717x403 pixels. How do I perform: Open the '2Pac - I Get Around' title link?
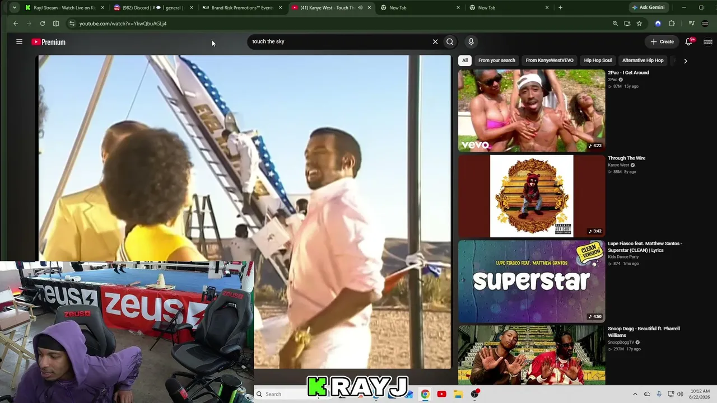pyautogui.click(x=628, y=73)
